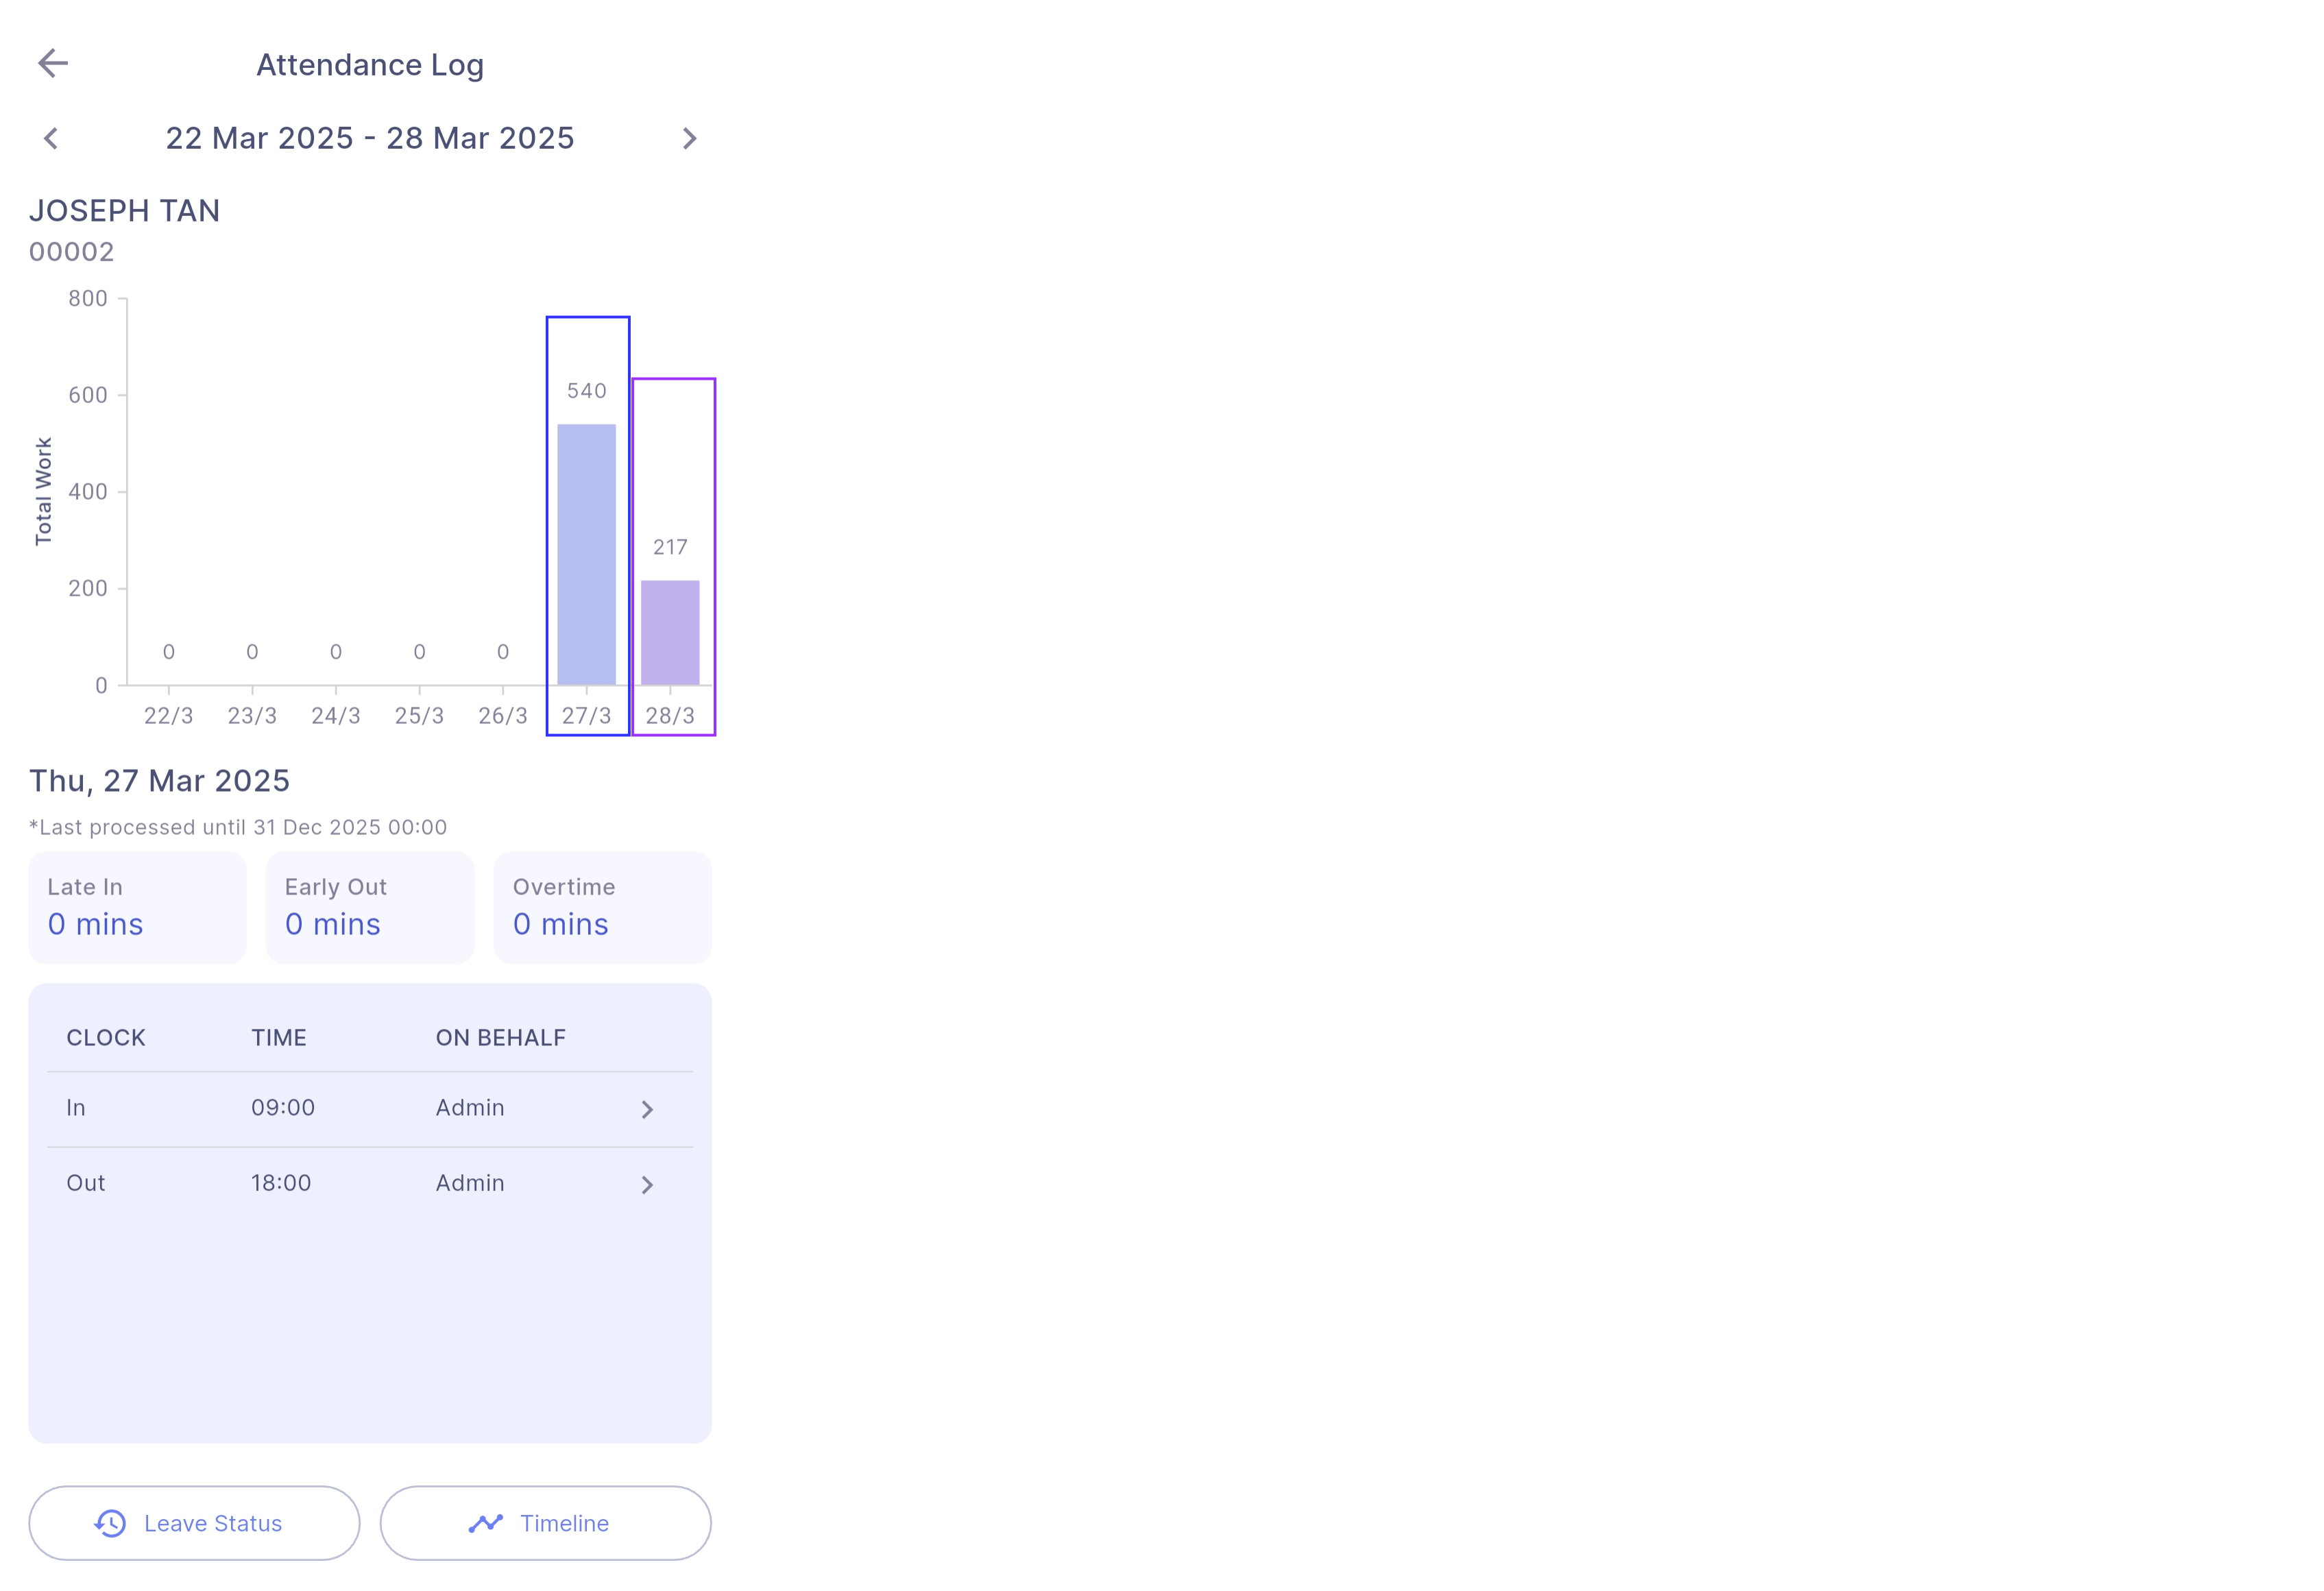Select the 24/3 day on the chart
2324x1591 pixels.
336,715
